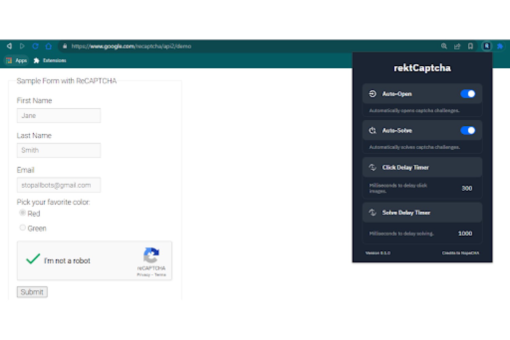
Task: Click the Solve Delay Timer value 1000
Action: pyautogui.click(x=465, y=233)
